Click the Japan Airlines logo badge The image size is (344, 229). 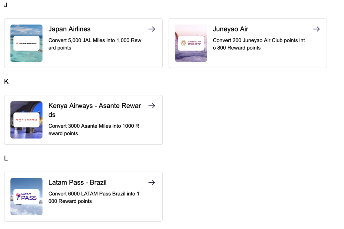pos(27,43)
